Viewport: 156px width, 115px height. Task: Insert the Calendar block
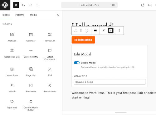31,37
